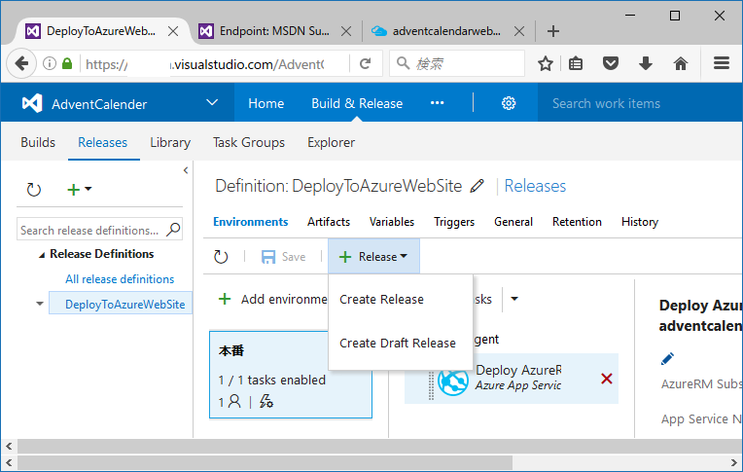Open site info icon in address bar
The width and height of the screenshot is (743, 472).
(50, 63)
